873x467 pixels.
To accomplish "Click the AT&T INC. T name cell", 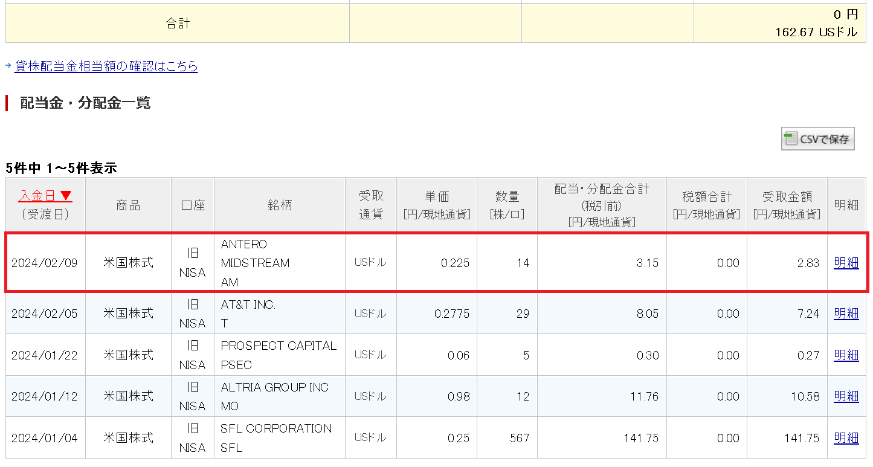I will click(x=280, y=314).
